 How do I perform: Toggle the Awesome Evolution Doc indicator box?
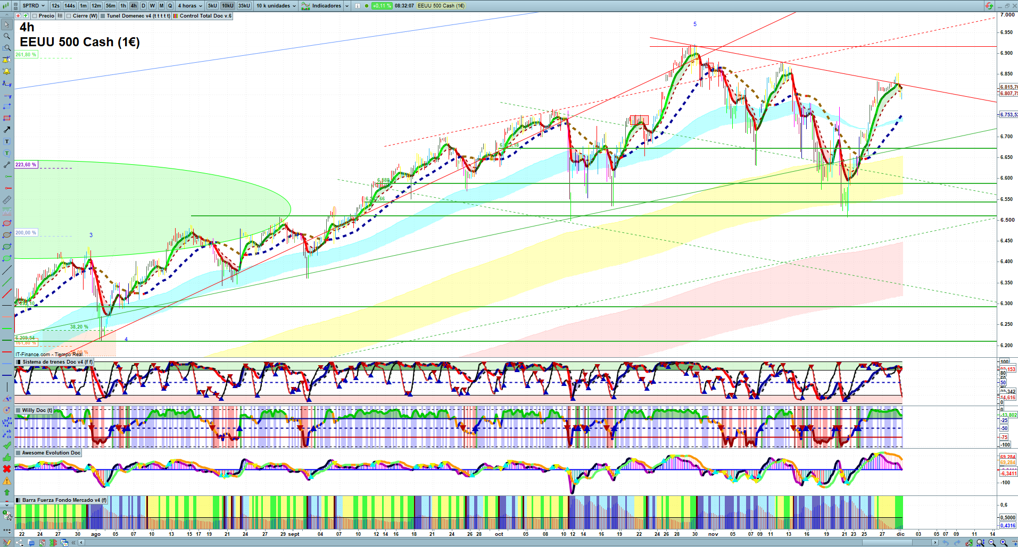19,453
